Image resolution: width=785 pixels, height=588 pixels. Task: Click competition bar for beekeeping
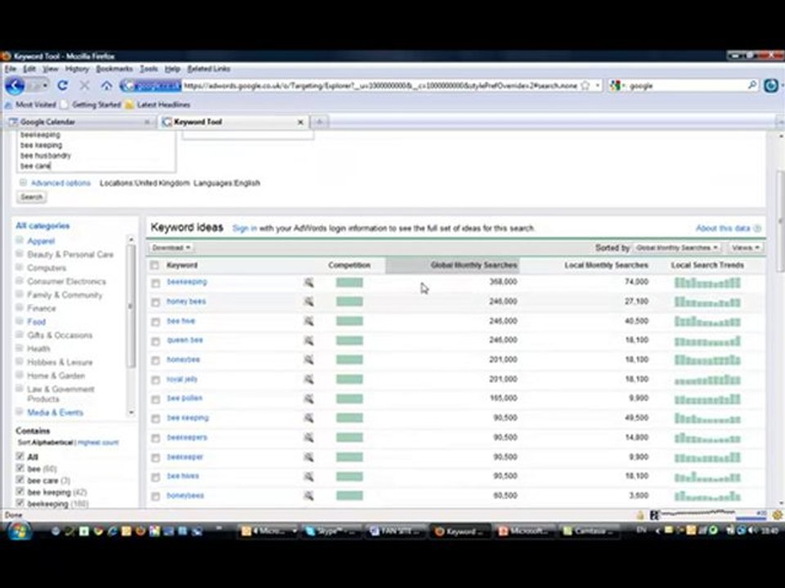click(349, 283)
